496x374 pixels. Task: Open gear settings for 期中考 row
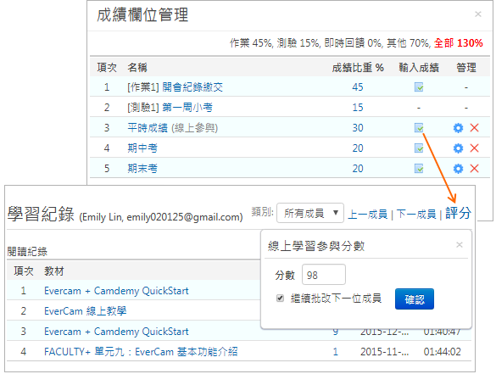(458, 148)
